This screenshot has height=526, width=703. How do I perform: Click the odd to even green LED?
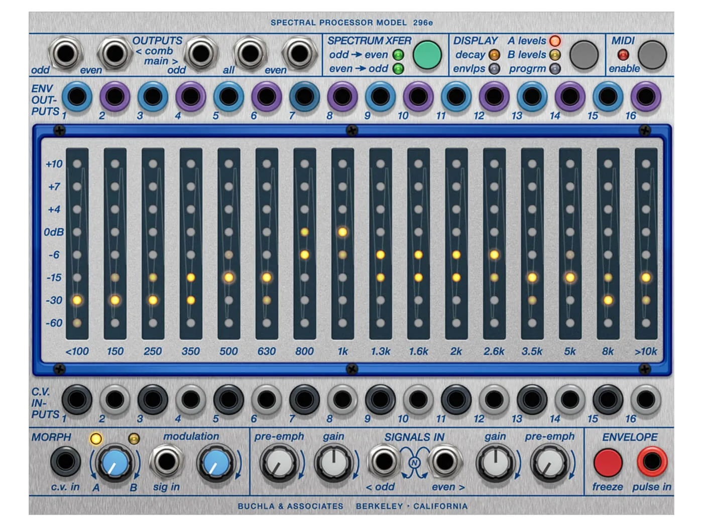coord(398,55)
